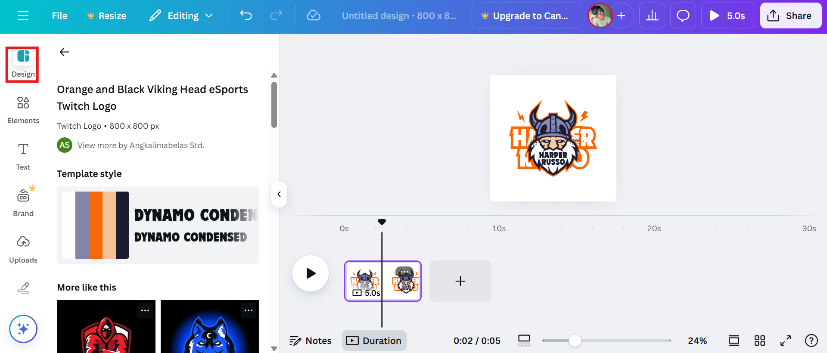Play the 5.0s presentation preview
Viewport: 827px width, 353px height.
(728, 16)
